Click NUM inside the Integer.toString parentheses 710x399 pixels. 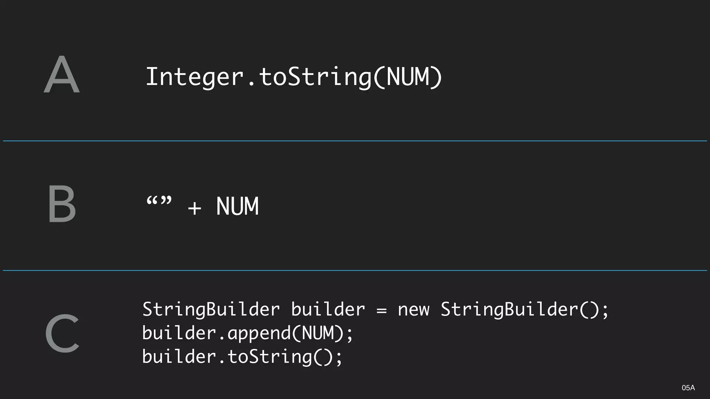coord(407,77)
